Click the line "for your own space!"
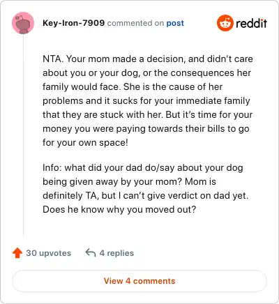 85,142
